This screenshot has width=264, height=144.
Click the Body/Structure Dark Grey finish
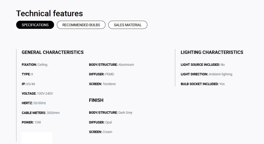[x=111, y=113]
